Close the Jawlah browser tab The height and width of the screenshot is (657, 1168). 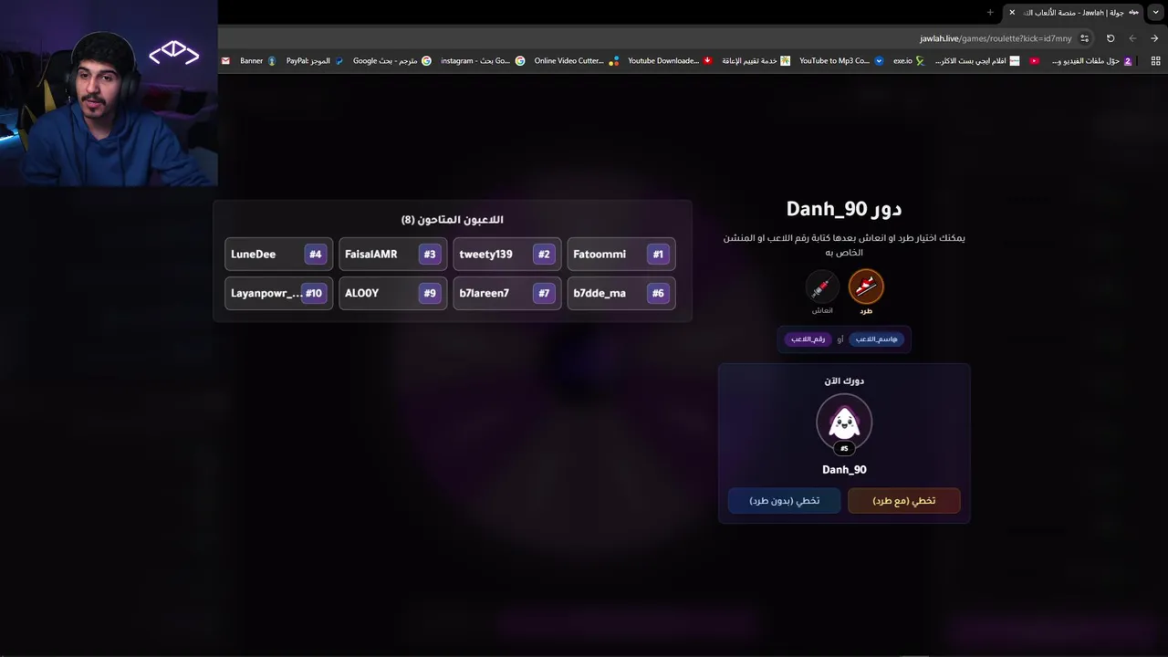click(x=1012, y=12)
